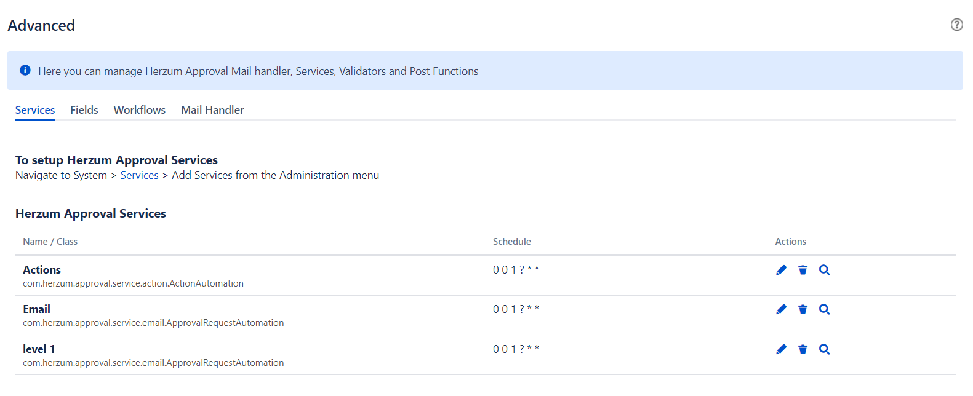Edit the level 1 service
Viewport: 973px width, 396px height.
tap(781, 349)
